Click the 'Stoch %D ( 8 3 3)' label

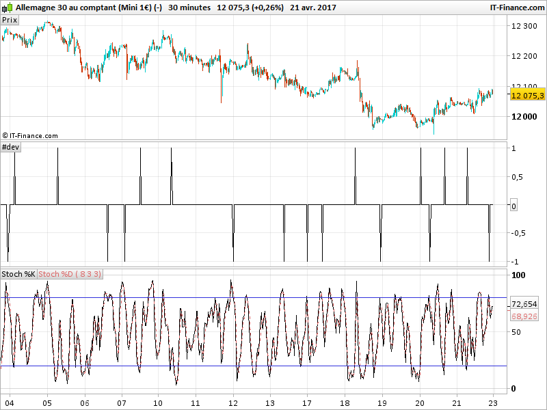click(x=70, y=274)
